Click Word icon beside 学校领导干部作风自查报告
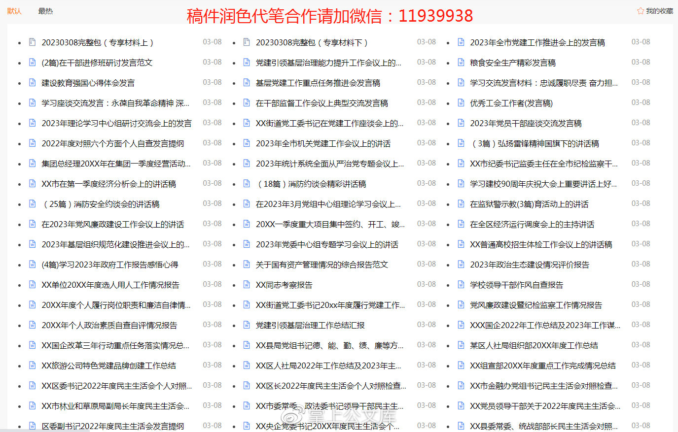 coord(461,285)
